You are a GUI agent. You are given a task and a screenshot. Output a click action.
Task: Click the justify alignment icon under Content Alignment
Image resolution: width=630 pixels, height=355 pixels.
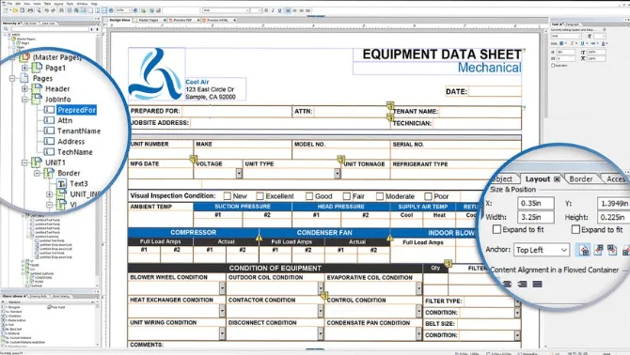click(537, 284)
